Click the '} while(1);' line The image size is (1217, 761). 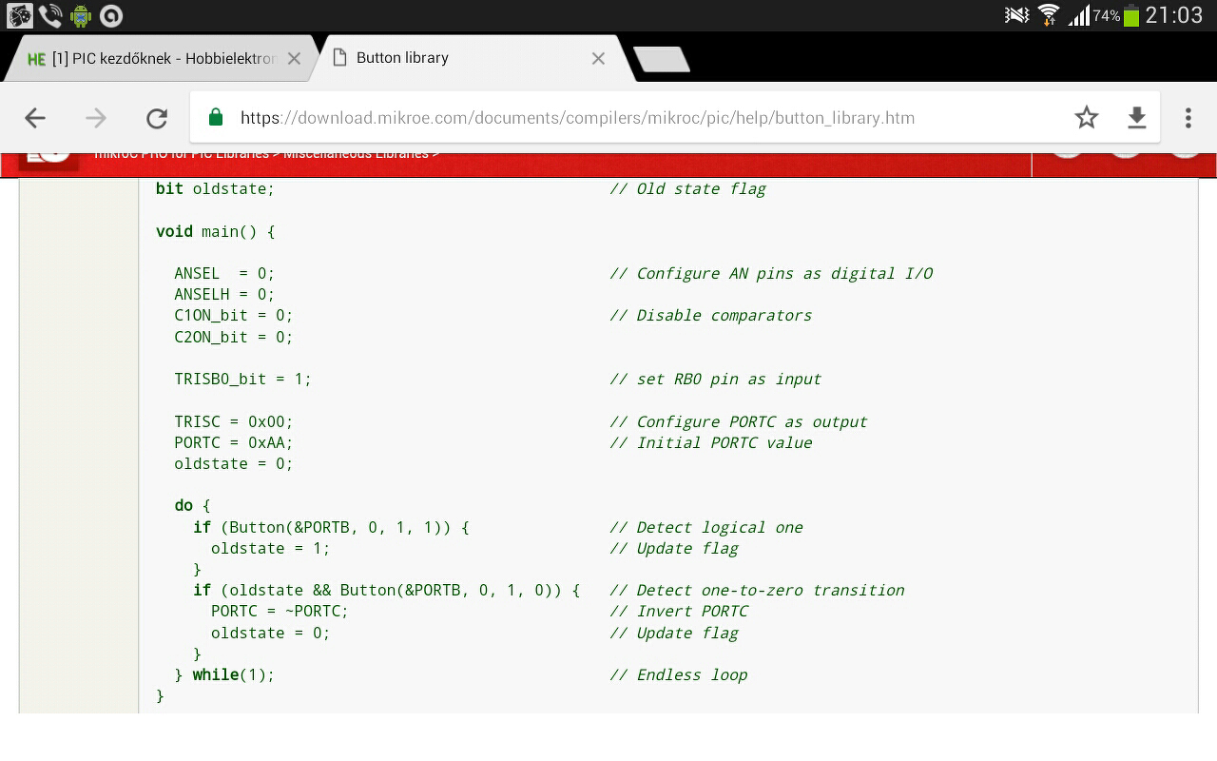point(224,674)
